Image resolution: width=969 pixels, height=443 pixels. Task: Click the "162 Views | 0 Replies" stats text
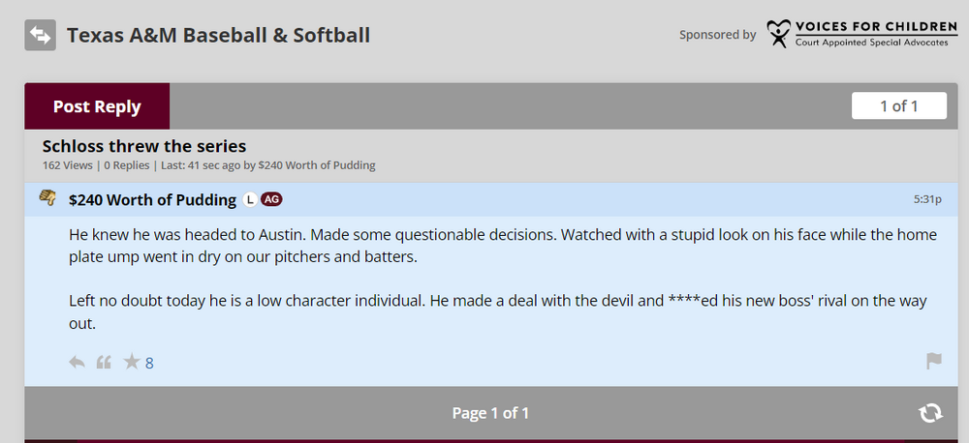pos(96,165)
